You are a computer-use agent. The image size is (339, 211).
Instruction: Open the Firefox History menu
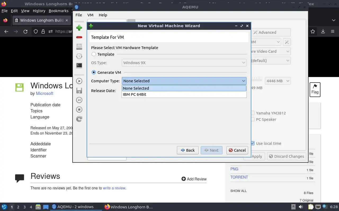pyautogui.click(x=39, y=11)
